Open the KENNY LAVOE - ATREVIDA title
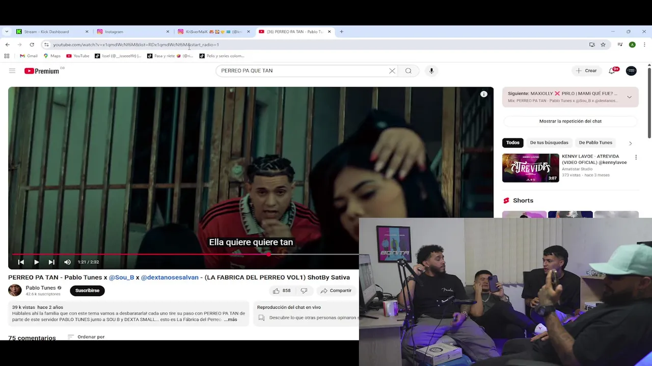 [594, 159]
